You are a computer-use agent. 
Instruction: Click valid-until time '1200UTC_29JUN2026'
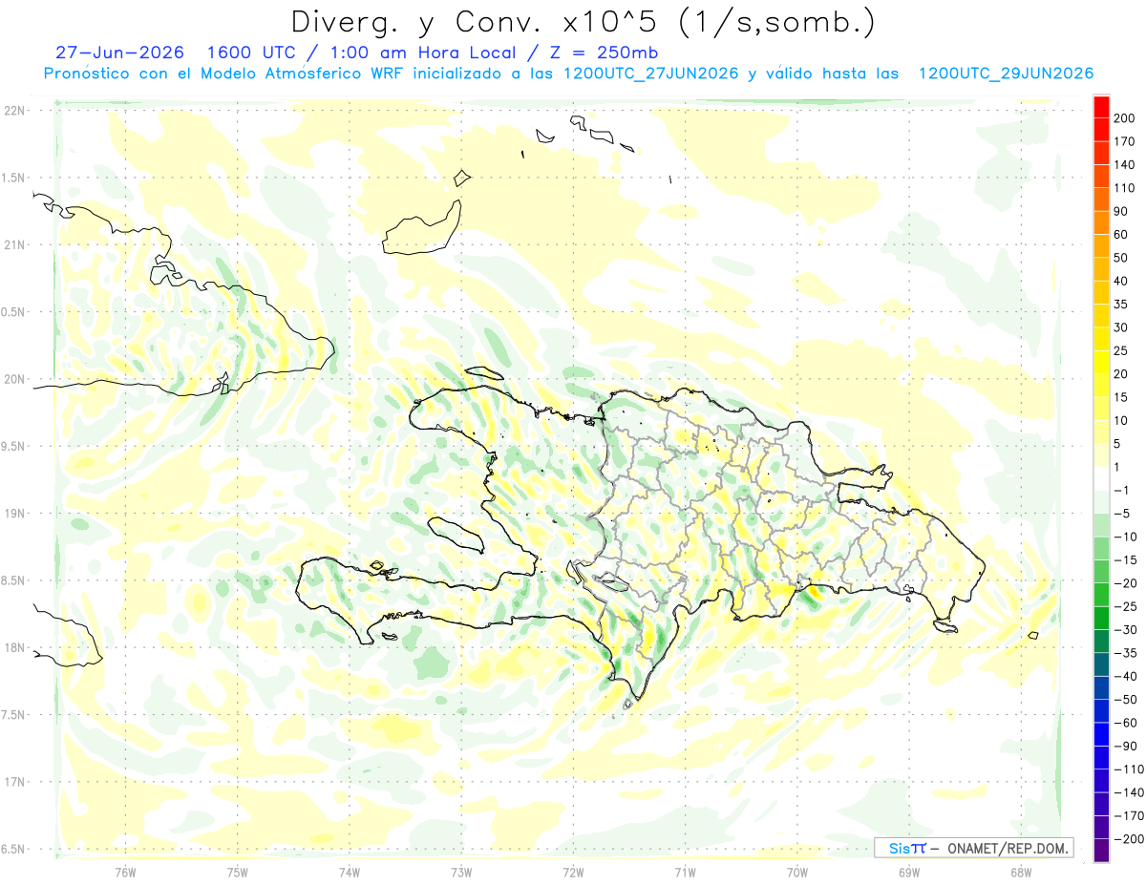click(x=1006, y=74)
